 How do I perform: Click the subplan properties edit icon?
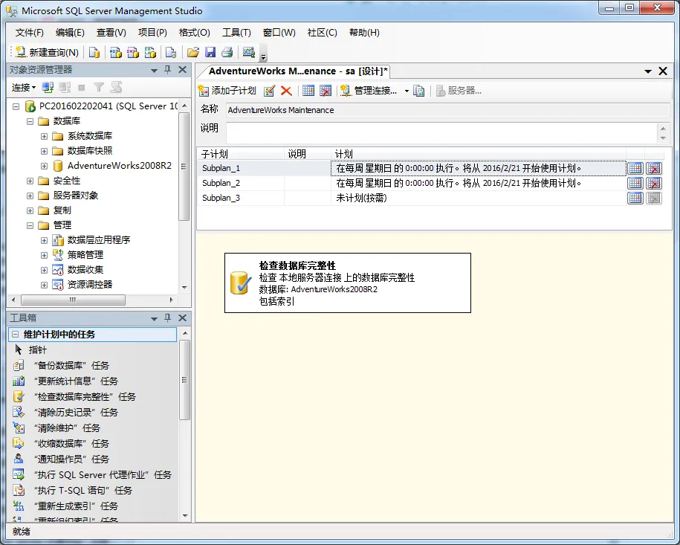click(269, 91)
